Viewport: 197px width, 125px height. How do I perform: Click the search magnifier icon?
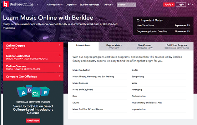pyautogui.click(x=134, y=5)
